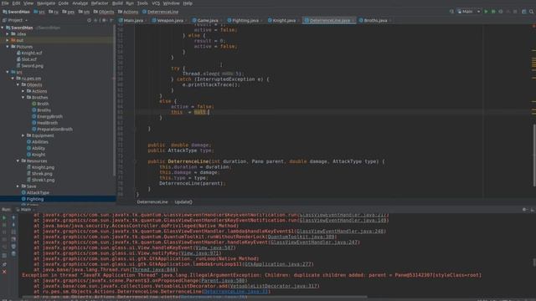Stop process via toolbar stop icon
This screenshot has height=301, width=536.
click(x=515, y=12)
